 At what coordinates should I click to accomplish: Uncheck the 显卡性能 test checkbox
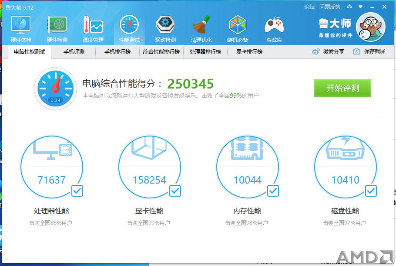pyautogui.click(x=175, y=191)
